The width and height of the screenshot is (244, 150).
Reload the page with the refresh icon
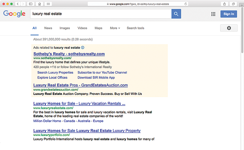click(186, 4)
